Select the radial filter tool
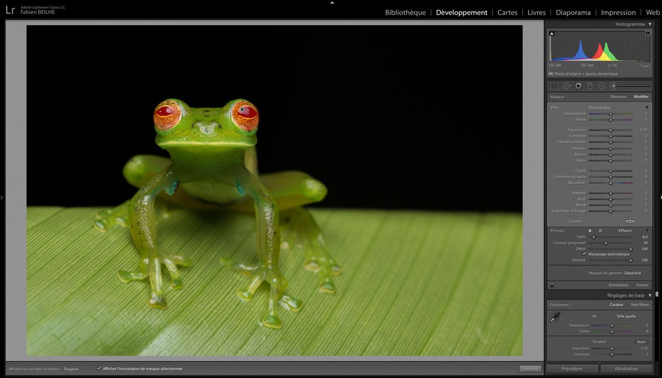Screen dimensions: 662x378 [x=601, y=86]
